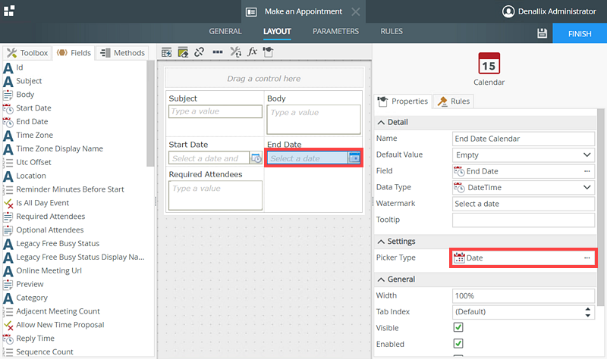Open the Picker Type ellipsis selector

[x=587, y=258]
